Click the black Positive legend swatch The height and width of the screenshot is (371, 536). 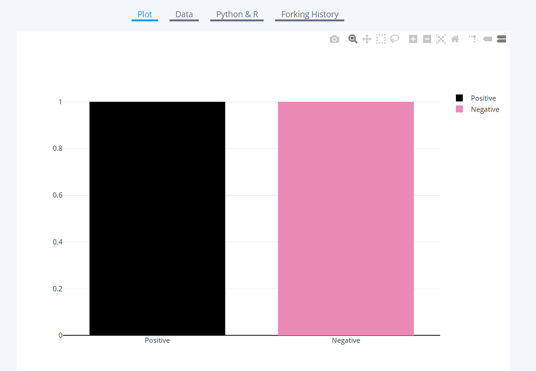[x=459, y=98]
